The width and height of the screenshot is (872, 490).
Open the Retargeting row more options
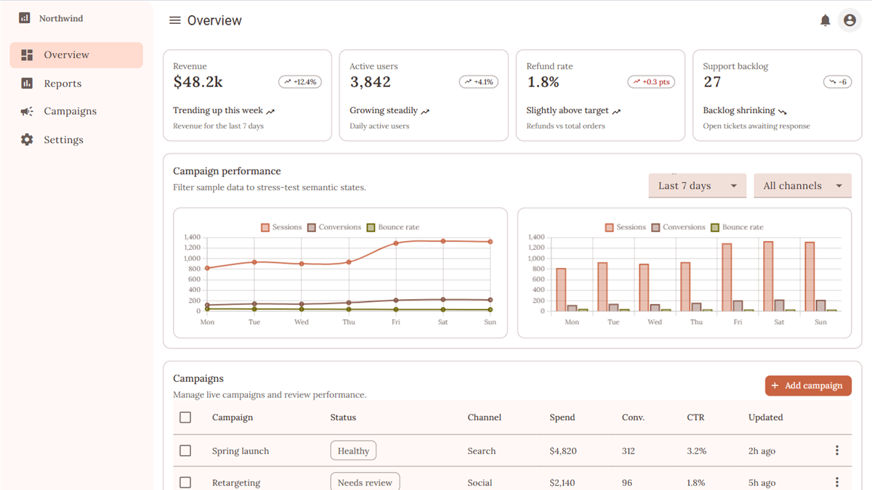pyautogui.click(x=837, y=482)
